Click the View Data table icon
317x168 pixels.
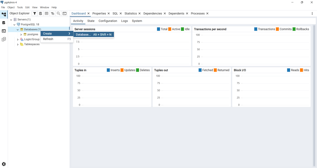click(x=46, y=14)
